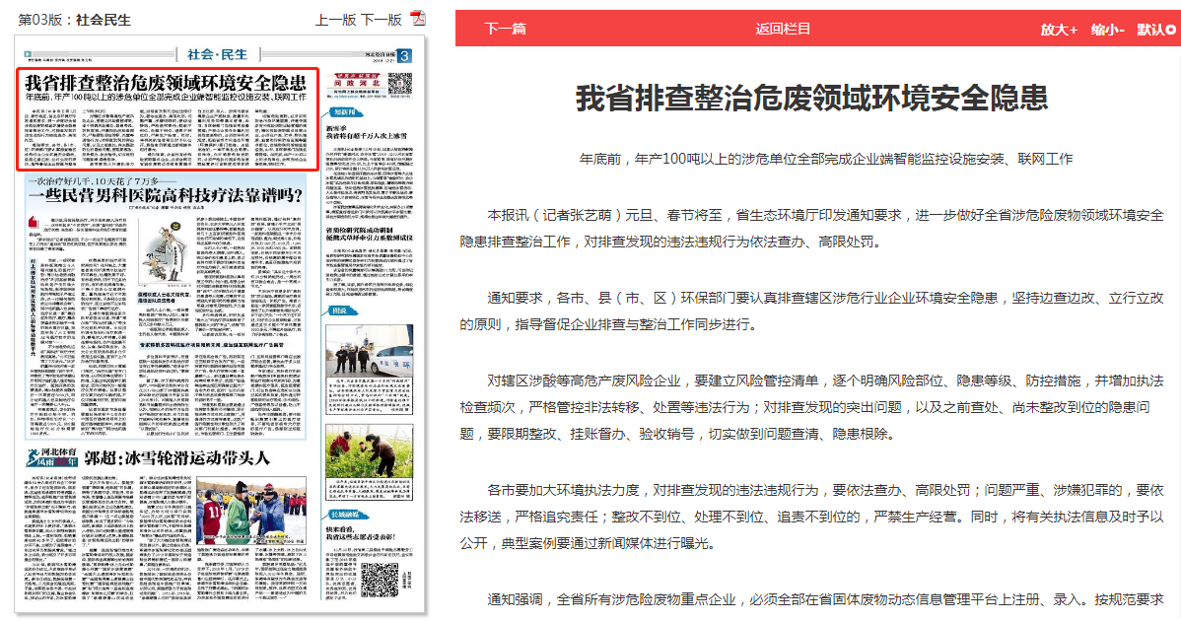Open the 郭超:冰雪轮滑运动带头人 article headline

tap(176, 458)
